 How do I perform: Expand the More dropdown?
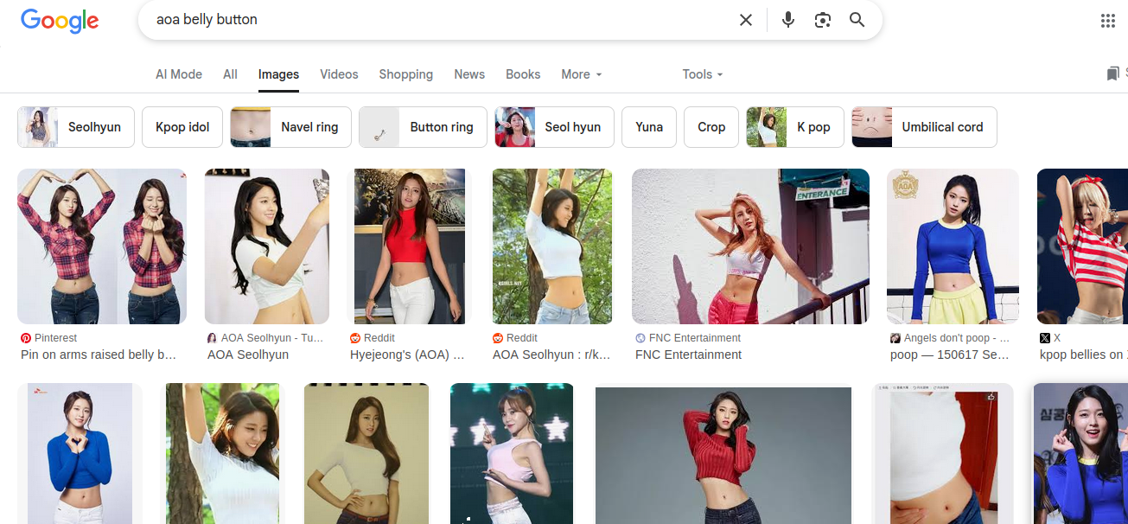click(x=581, y=74)
